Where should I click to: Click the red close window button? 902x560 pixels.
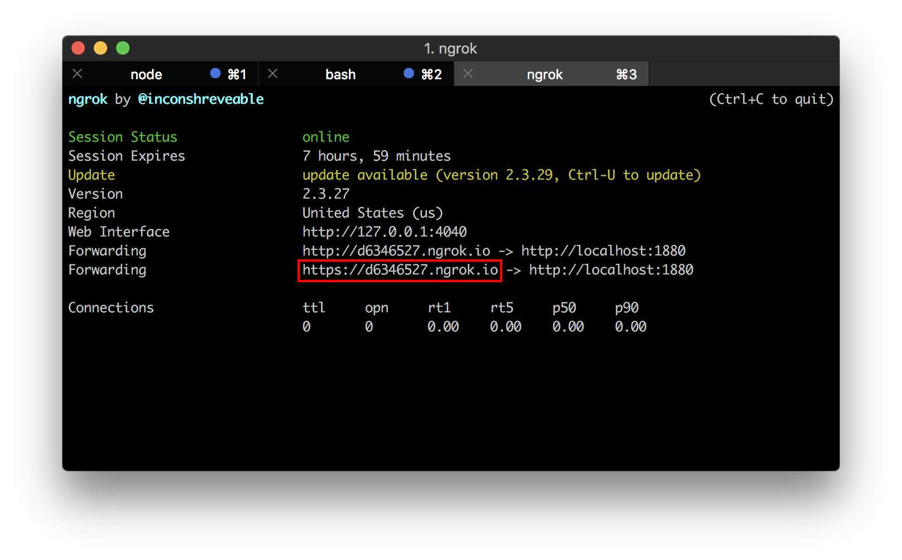(x=78, y=49)
